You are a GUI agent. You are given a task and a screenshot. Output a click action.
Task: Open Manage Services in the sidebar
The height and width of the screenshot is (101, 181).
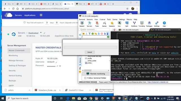pyautogui.click(x=16, y=61)
